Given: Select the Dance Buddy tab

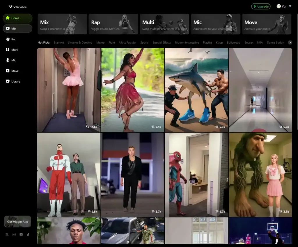Looking at the screenshot, I should coord(275,42).
